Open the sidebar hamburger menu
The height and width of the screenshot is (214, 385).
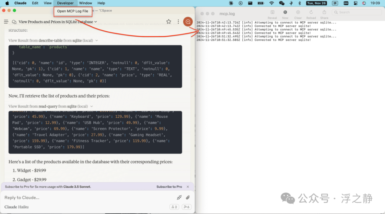pyautogui.click(x=6, y=22)
